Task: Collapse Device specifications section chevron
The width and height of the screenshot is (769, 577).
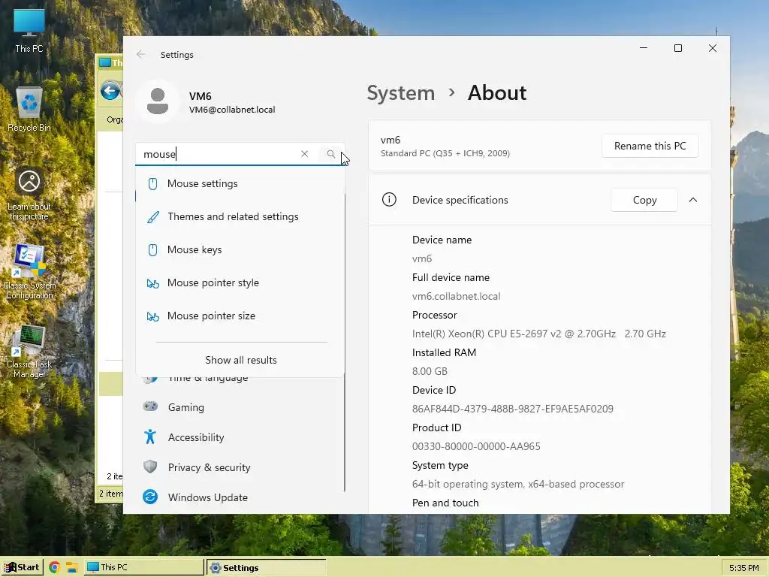Action: click(693, 200)
